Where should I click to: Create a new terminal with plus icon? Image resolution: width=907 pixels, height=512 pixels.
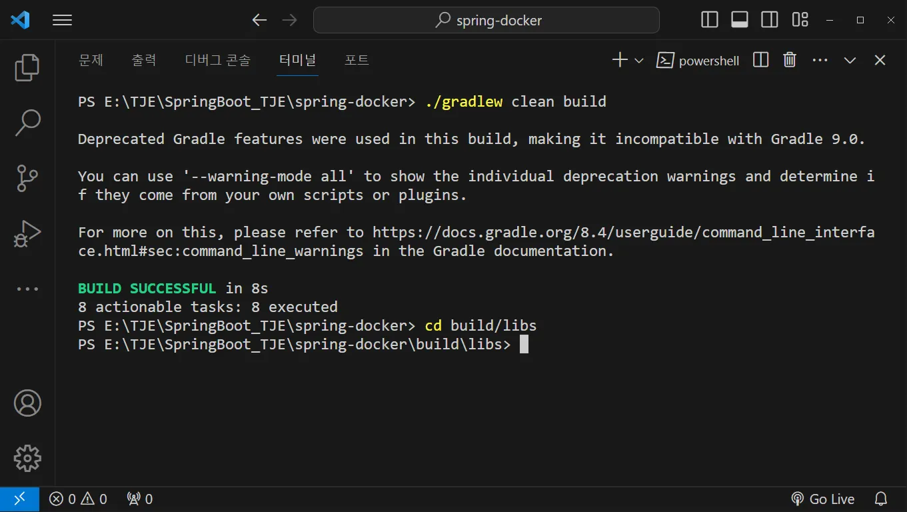tap(620, 60)
